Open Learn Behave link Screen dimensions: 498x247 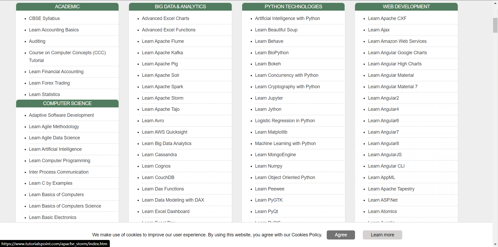(x=269, y=41)
